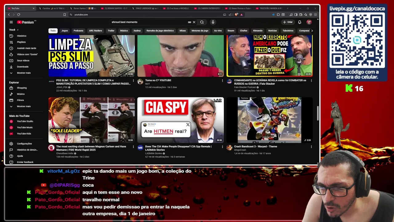394x222 pixels.
Task: Open Downloads in the sidebar
Action: pos(23,67)
